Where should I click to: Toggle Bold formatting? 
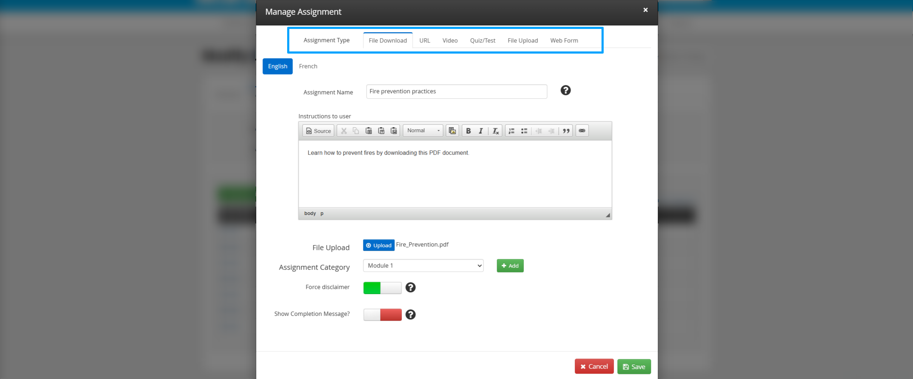(468, 131)
